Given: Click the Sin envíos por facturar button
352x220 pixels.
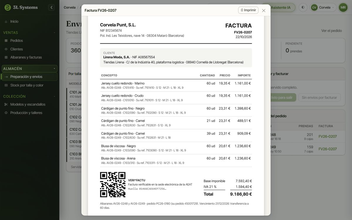Looking at the screenshot, I should (319, 97).
